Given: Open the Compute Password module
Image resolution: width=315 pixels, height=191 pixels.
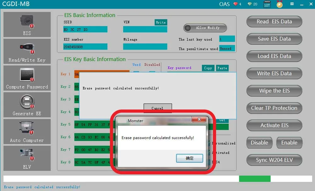Looking at the screenshot, I should tap(27, 78).
